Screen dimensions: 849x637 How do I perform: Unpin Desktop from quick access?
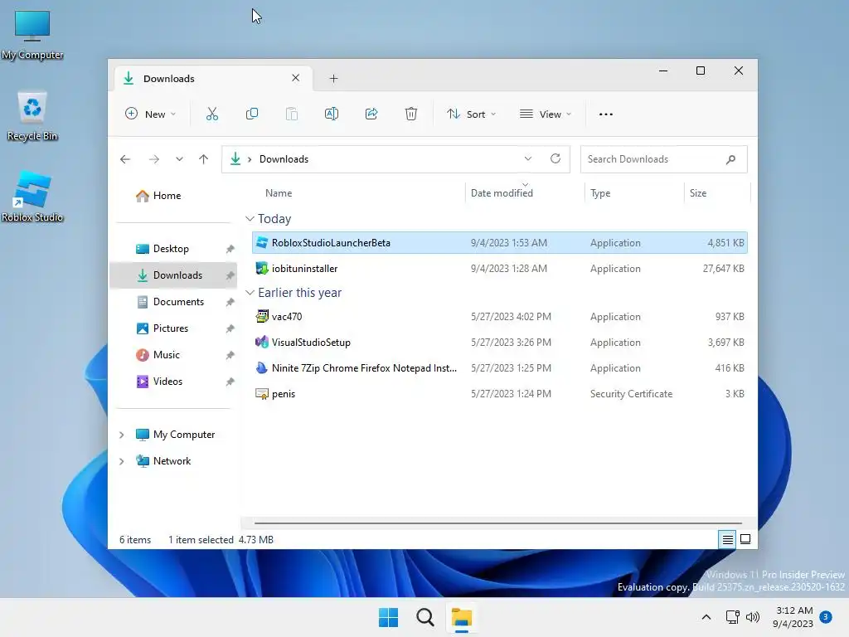click(x=230, y=249)
